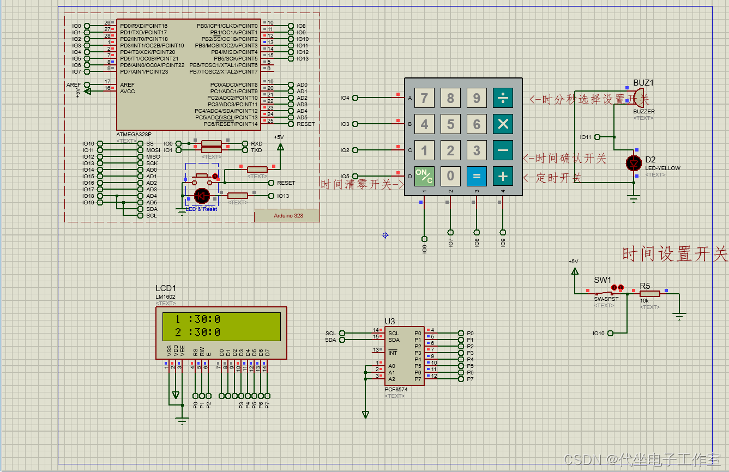Select the red LED in LED & Reset box
The height and width of the screenshot is (472, 729).
click(x=202, y=196)
